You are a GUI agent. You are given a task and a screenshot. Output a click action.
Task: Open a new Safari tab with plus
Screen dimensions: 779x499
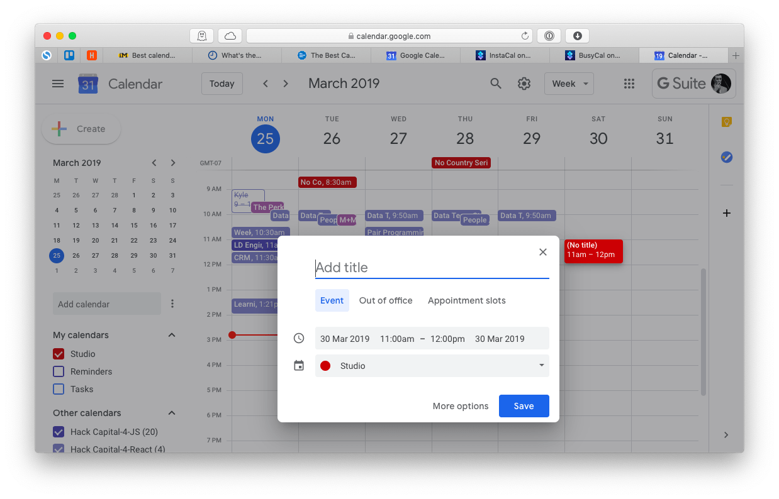point(736,55)
